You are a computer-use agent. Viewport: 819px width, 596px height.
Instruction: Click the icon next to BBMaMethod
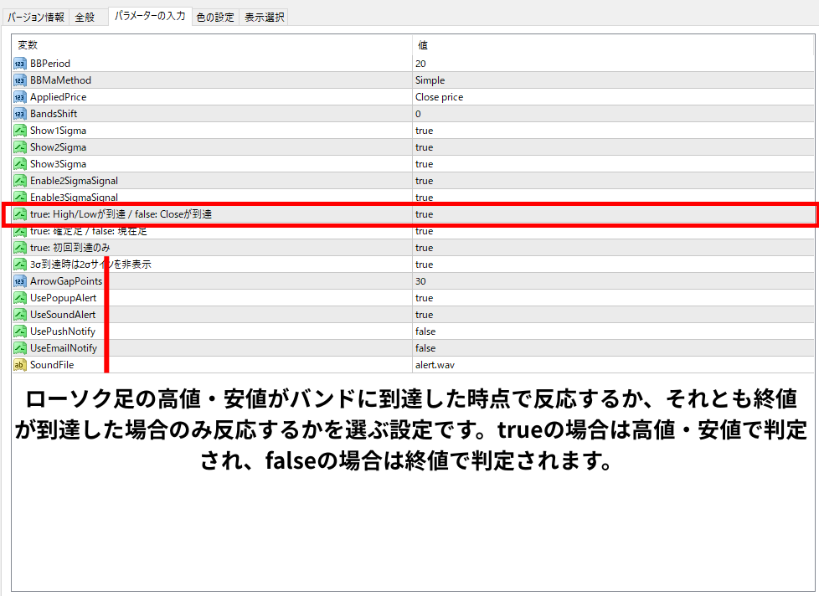pyautogui.click(x=20, y=80)
